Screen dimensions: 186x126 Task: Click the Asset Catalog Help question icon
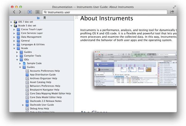pyautogui.click(x=27, y=82)
